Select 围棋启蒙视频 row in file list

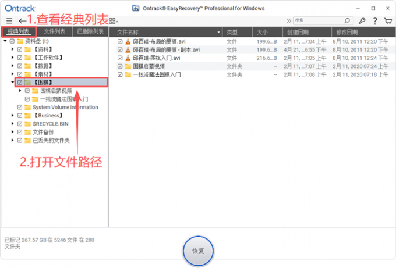[x=253, y=66]
